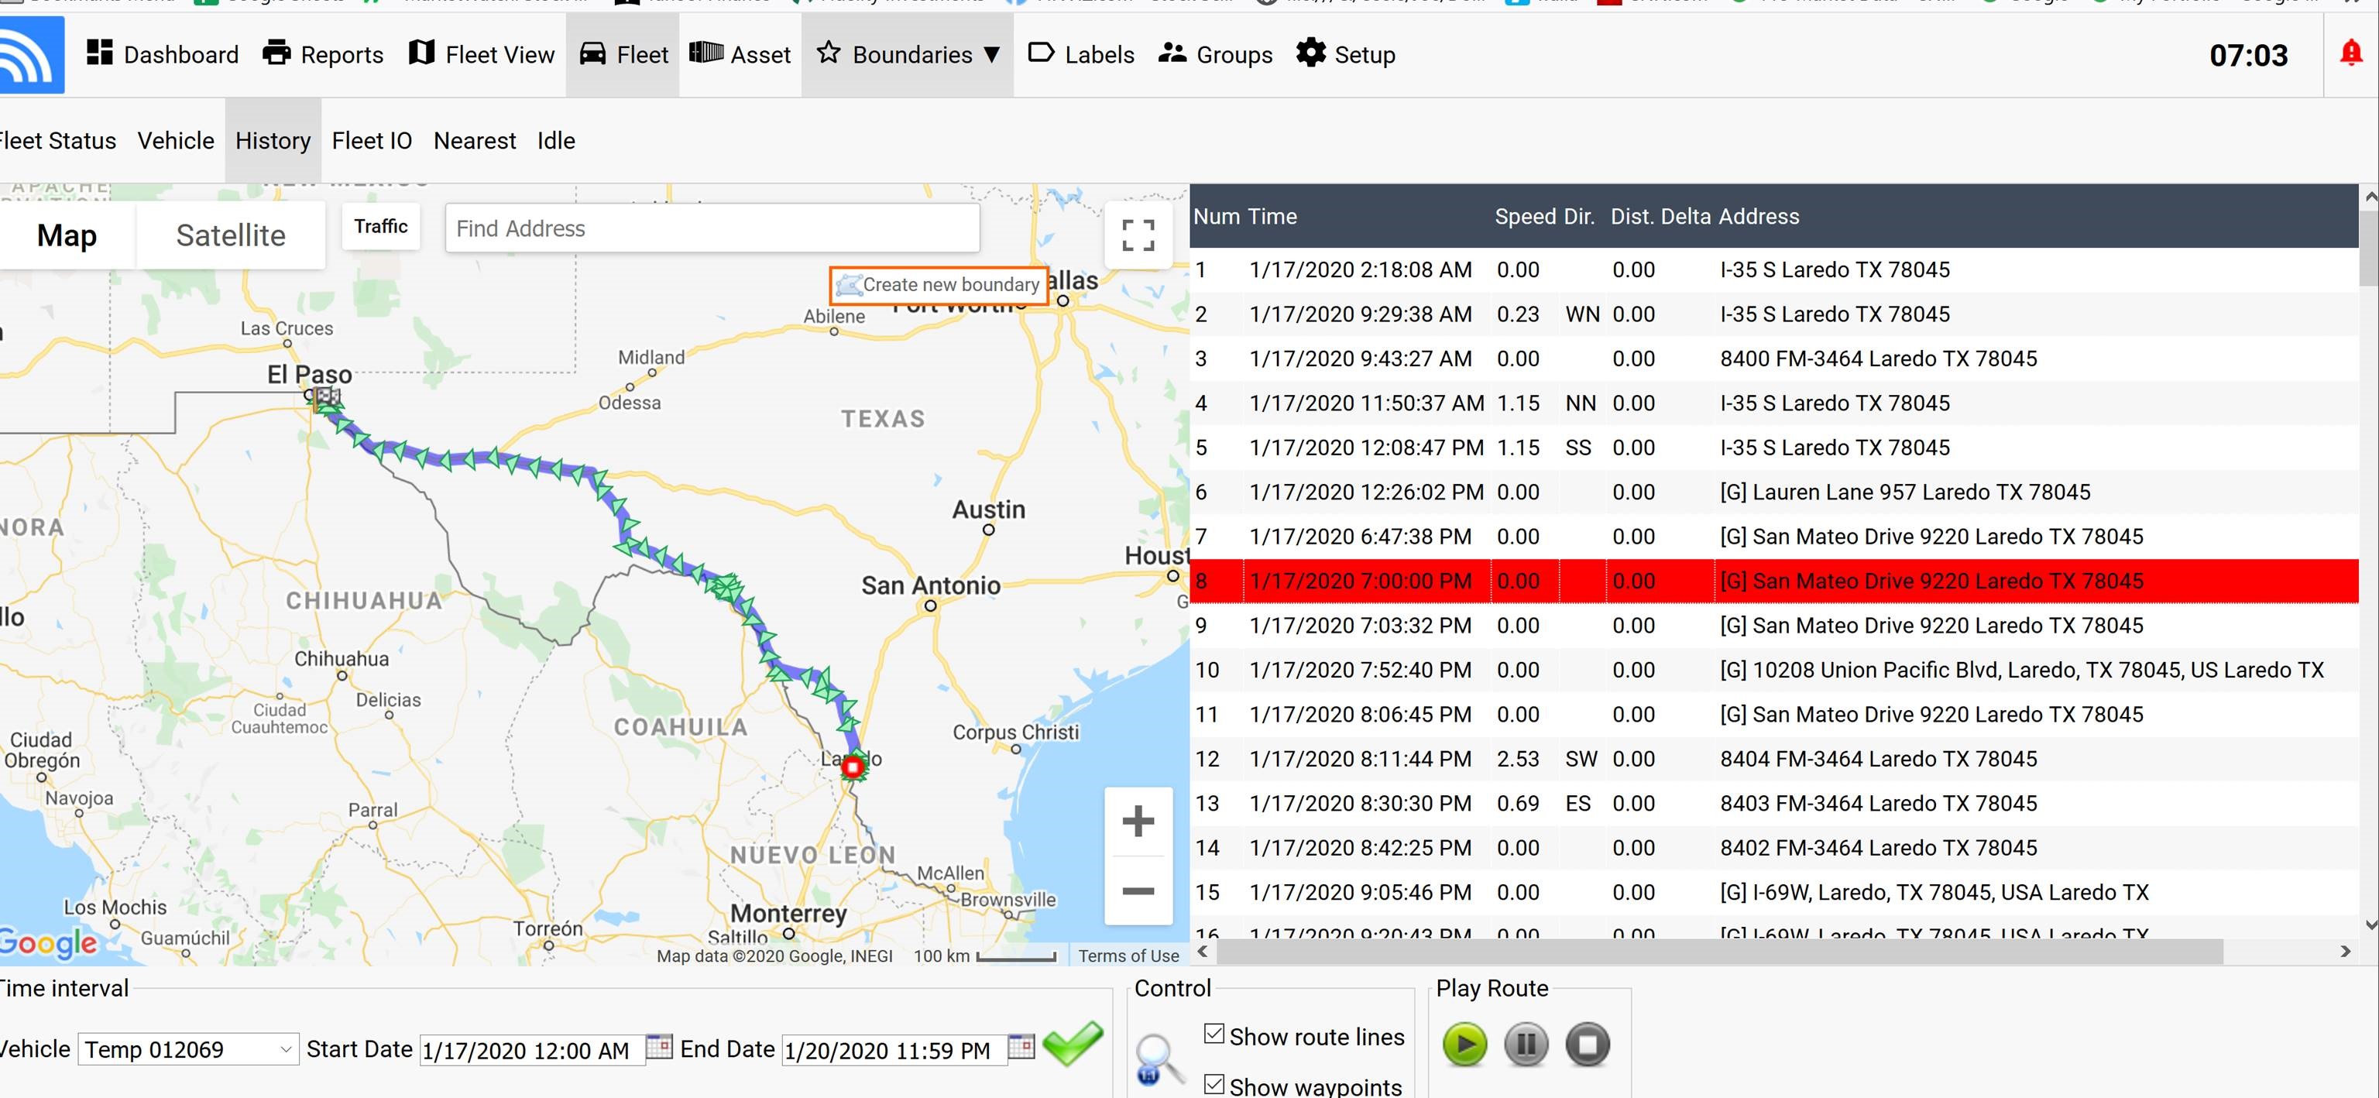Pause the route playback

pos(1526,1045)
